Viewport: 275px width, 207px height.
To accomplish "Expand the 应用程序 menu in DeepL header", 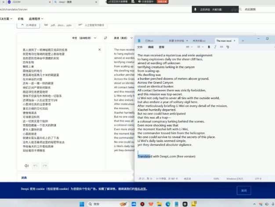I will [x=36, y=19].
